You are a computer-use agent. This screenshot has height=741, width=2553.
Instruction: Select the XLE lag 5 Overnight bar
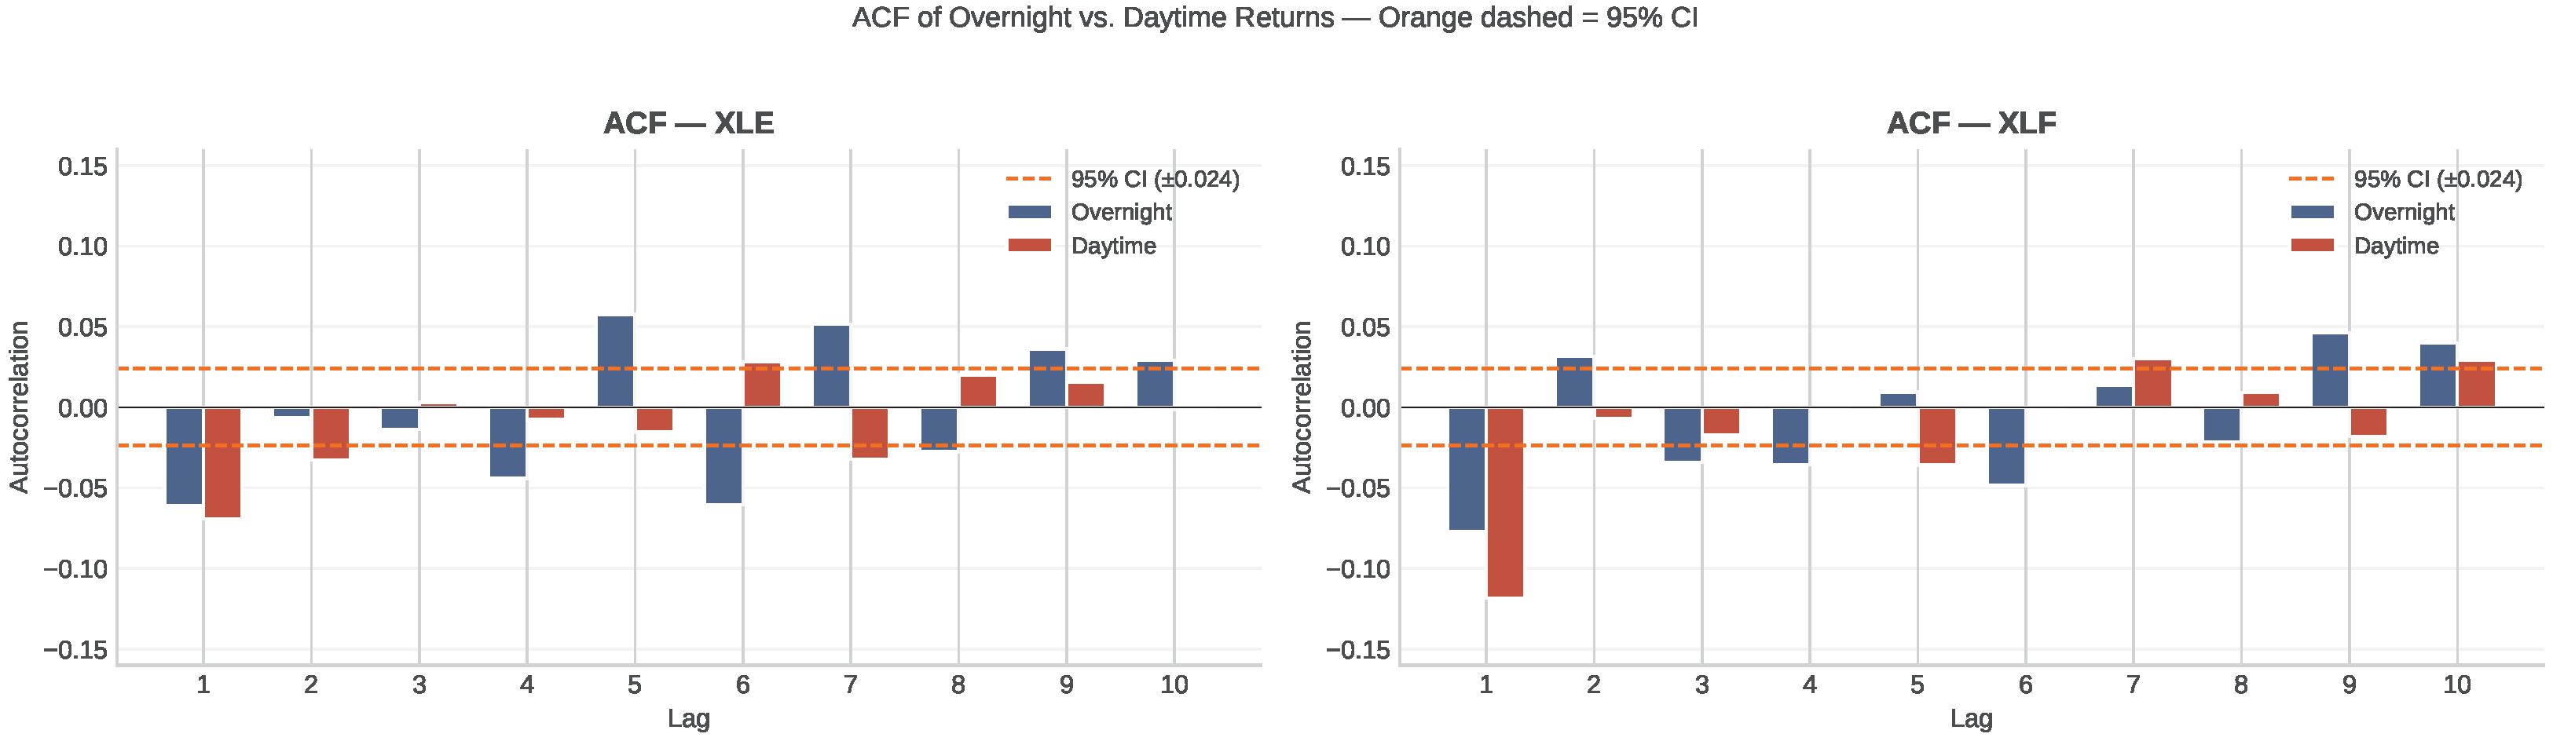tap(615, 362)
